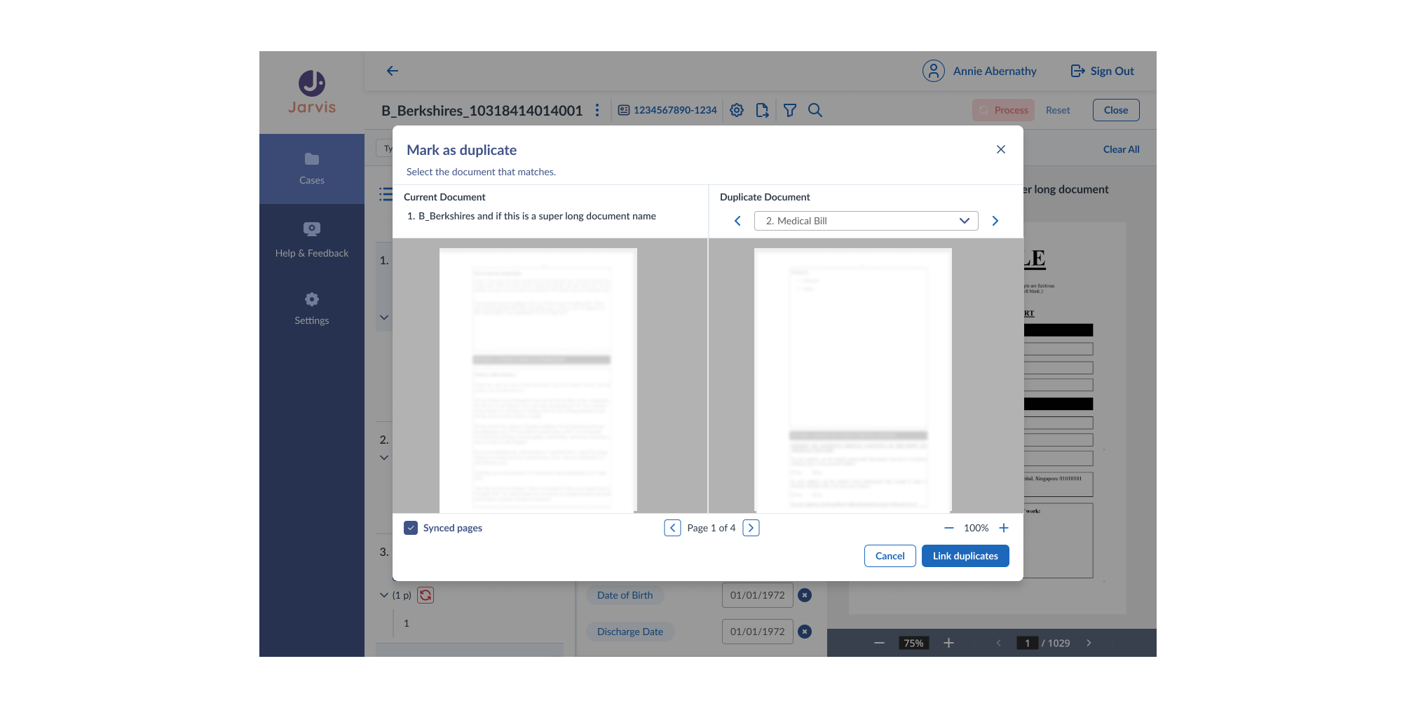Image resolution: width=1416 pixels, height=708 pixels.
Task: Collapse the (1 p) section chevron
Action: tap(384, 595)
